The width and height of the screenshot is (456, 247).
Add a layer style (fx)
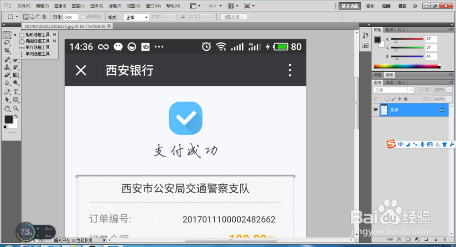[x=399, y=239]
